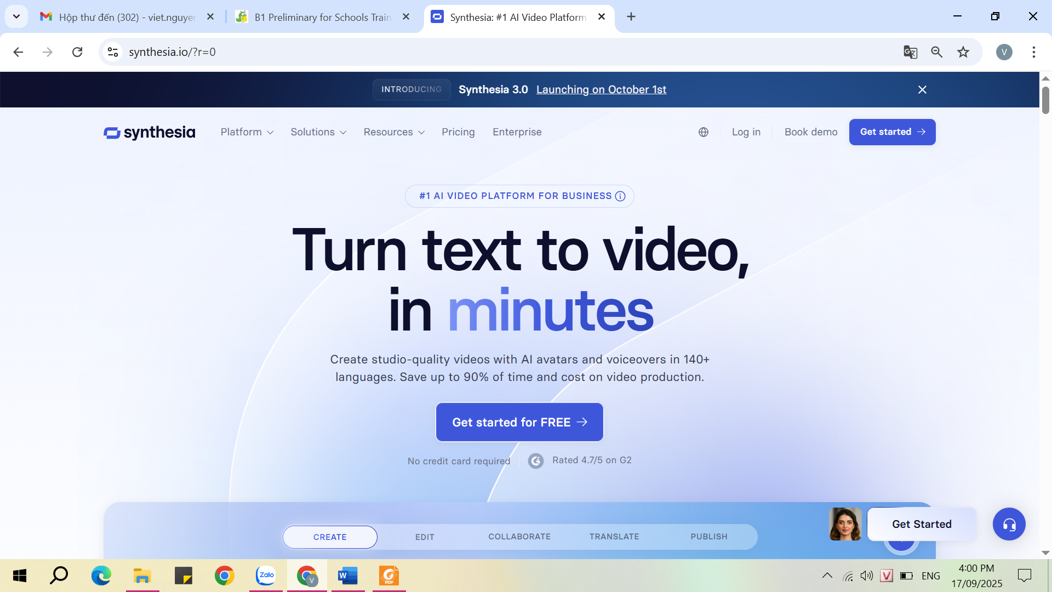The width and height of the screenshot is (1052, 592).
Task: Click Get started for FREE button
Action: click(x=519, y=422)
